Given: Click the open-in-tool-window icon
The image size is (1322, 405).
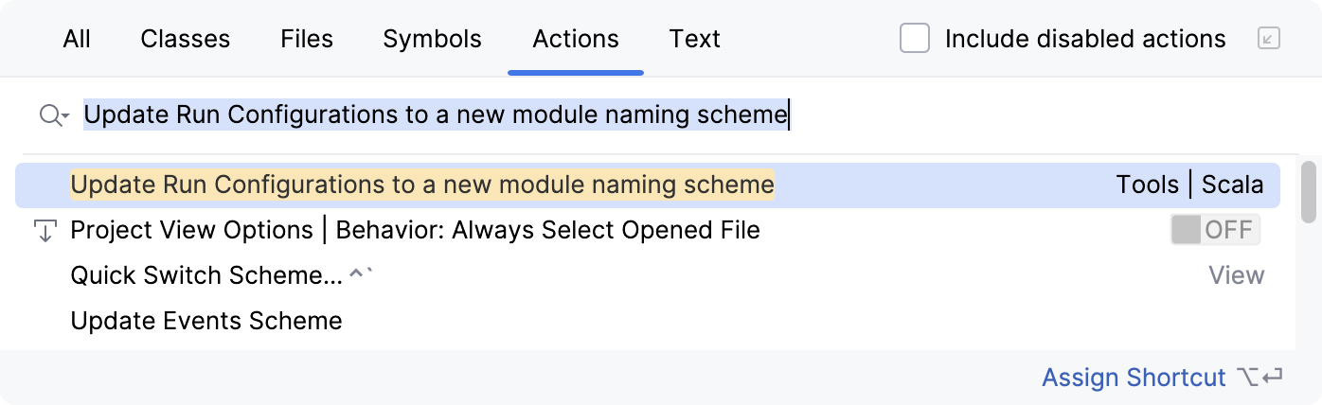Looking at the screenshot, I should [1268, 39].
